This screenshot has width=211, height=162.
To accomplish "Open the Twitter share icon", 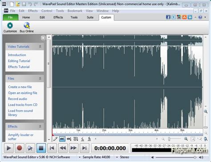I will (x=174, y=17).
